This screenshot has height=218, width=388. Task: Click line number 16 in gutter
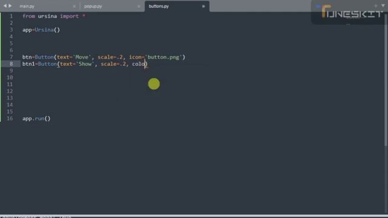click(10, 119)
